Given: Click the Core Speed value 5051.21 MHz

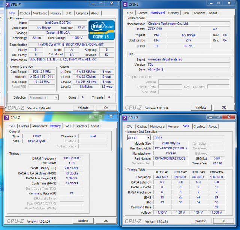Looking at the screenshot, I should pyautogui.click(x=42, y=72).
